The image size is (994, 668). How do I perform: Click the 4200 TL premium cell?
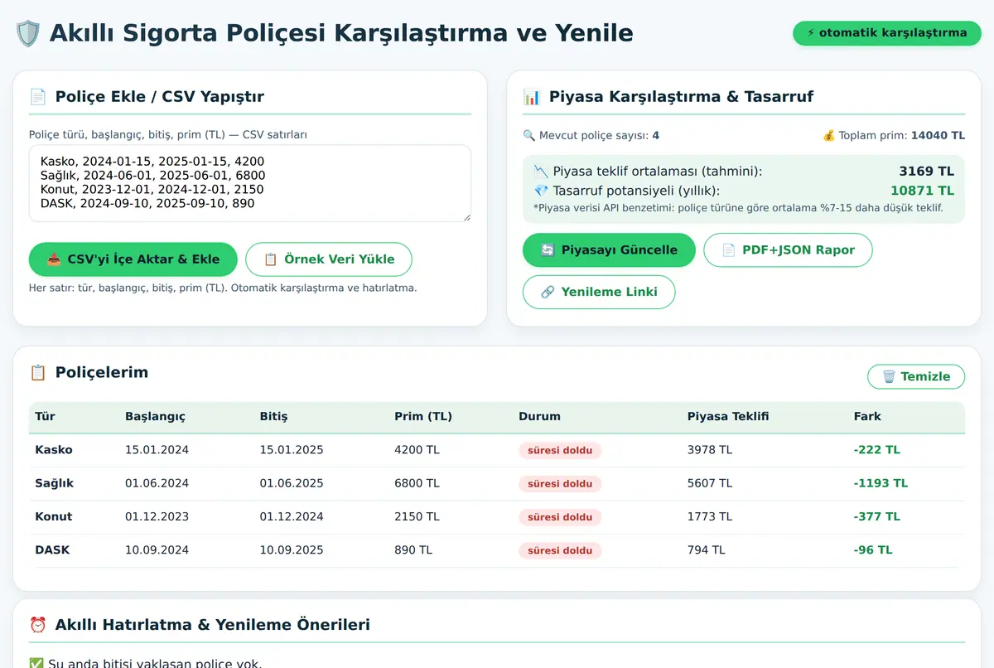pos(417,450)
